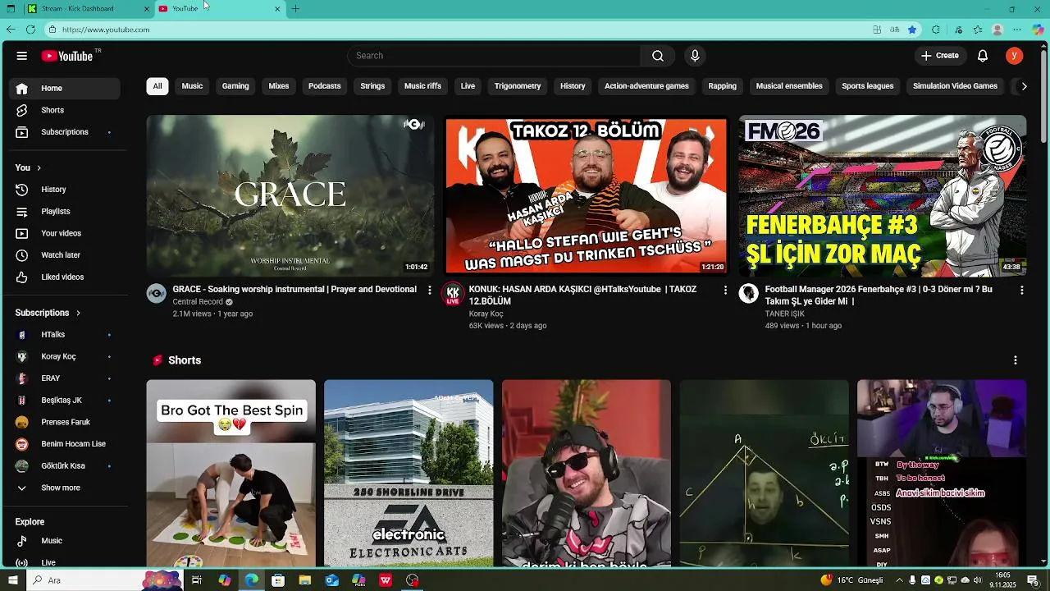
Task: Select the All filter chip
Action: coord(157,86)
